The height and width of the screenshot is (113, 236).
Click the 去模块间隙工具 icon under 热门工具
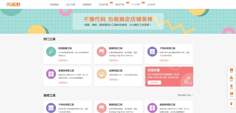point(51,74)
